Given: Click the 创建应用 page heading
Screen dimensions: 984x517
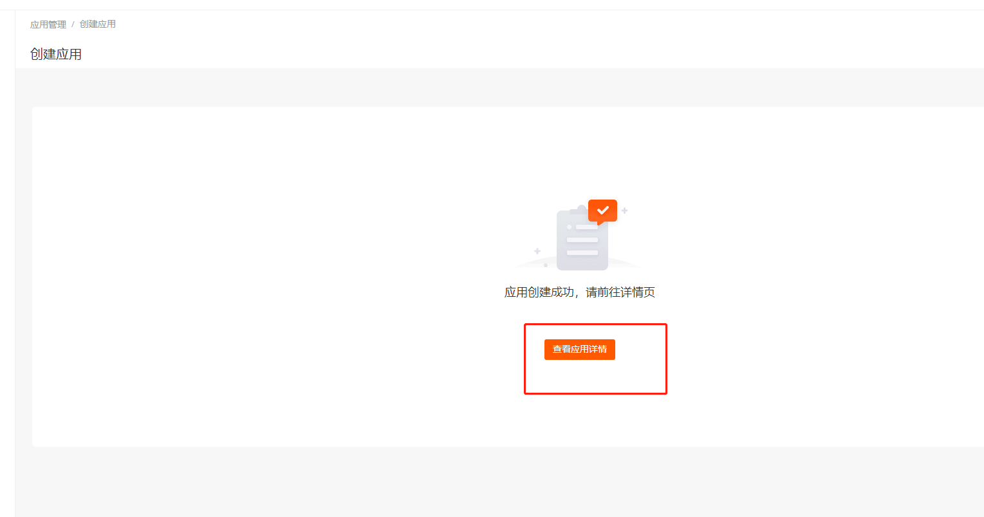Looking at the screenshot, I should point(56,54).
